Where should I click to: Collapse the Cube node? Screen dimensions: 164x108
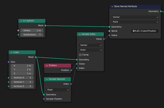[x=11, y=52]
